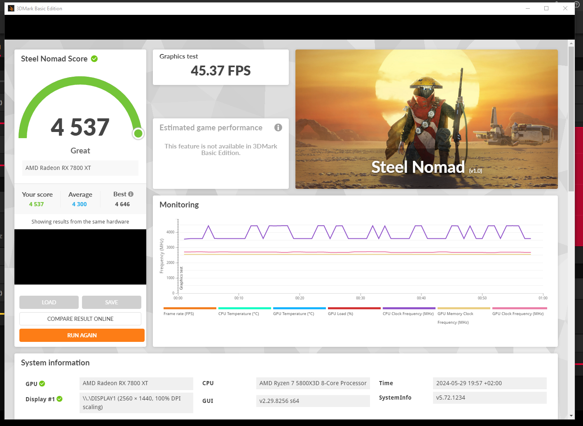Viewport: 583px width, 426px height.
Task: Click the green check next to GPU
Action: [42, 384]
